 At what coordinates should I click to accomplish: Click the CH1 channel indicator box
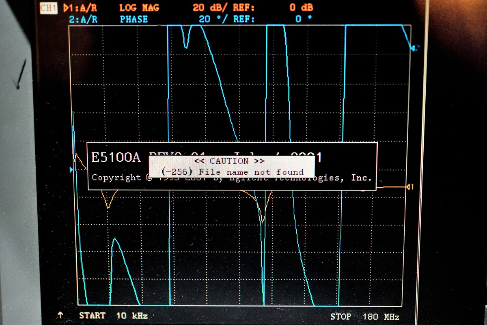(x=48, y=8)
